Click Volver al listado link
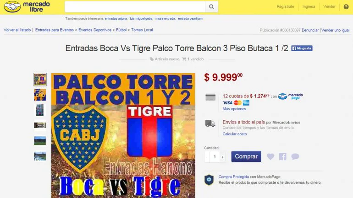Screen dimensions: 353x198 pos(17,30)
